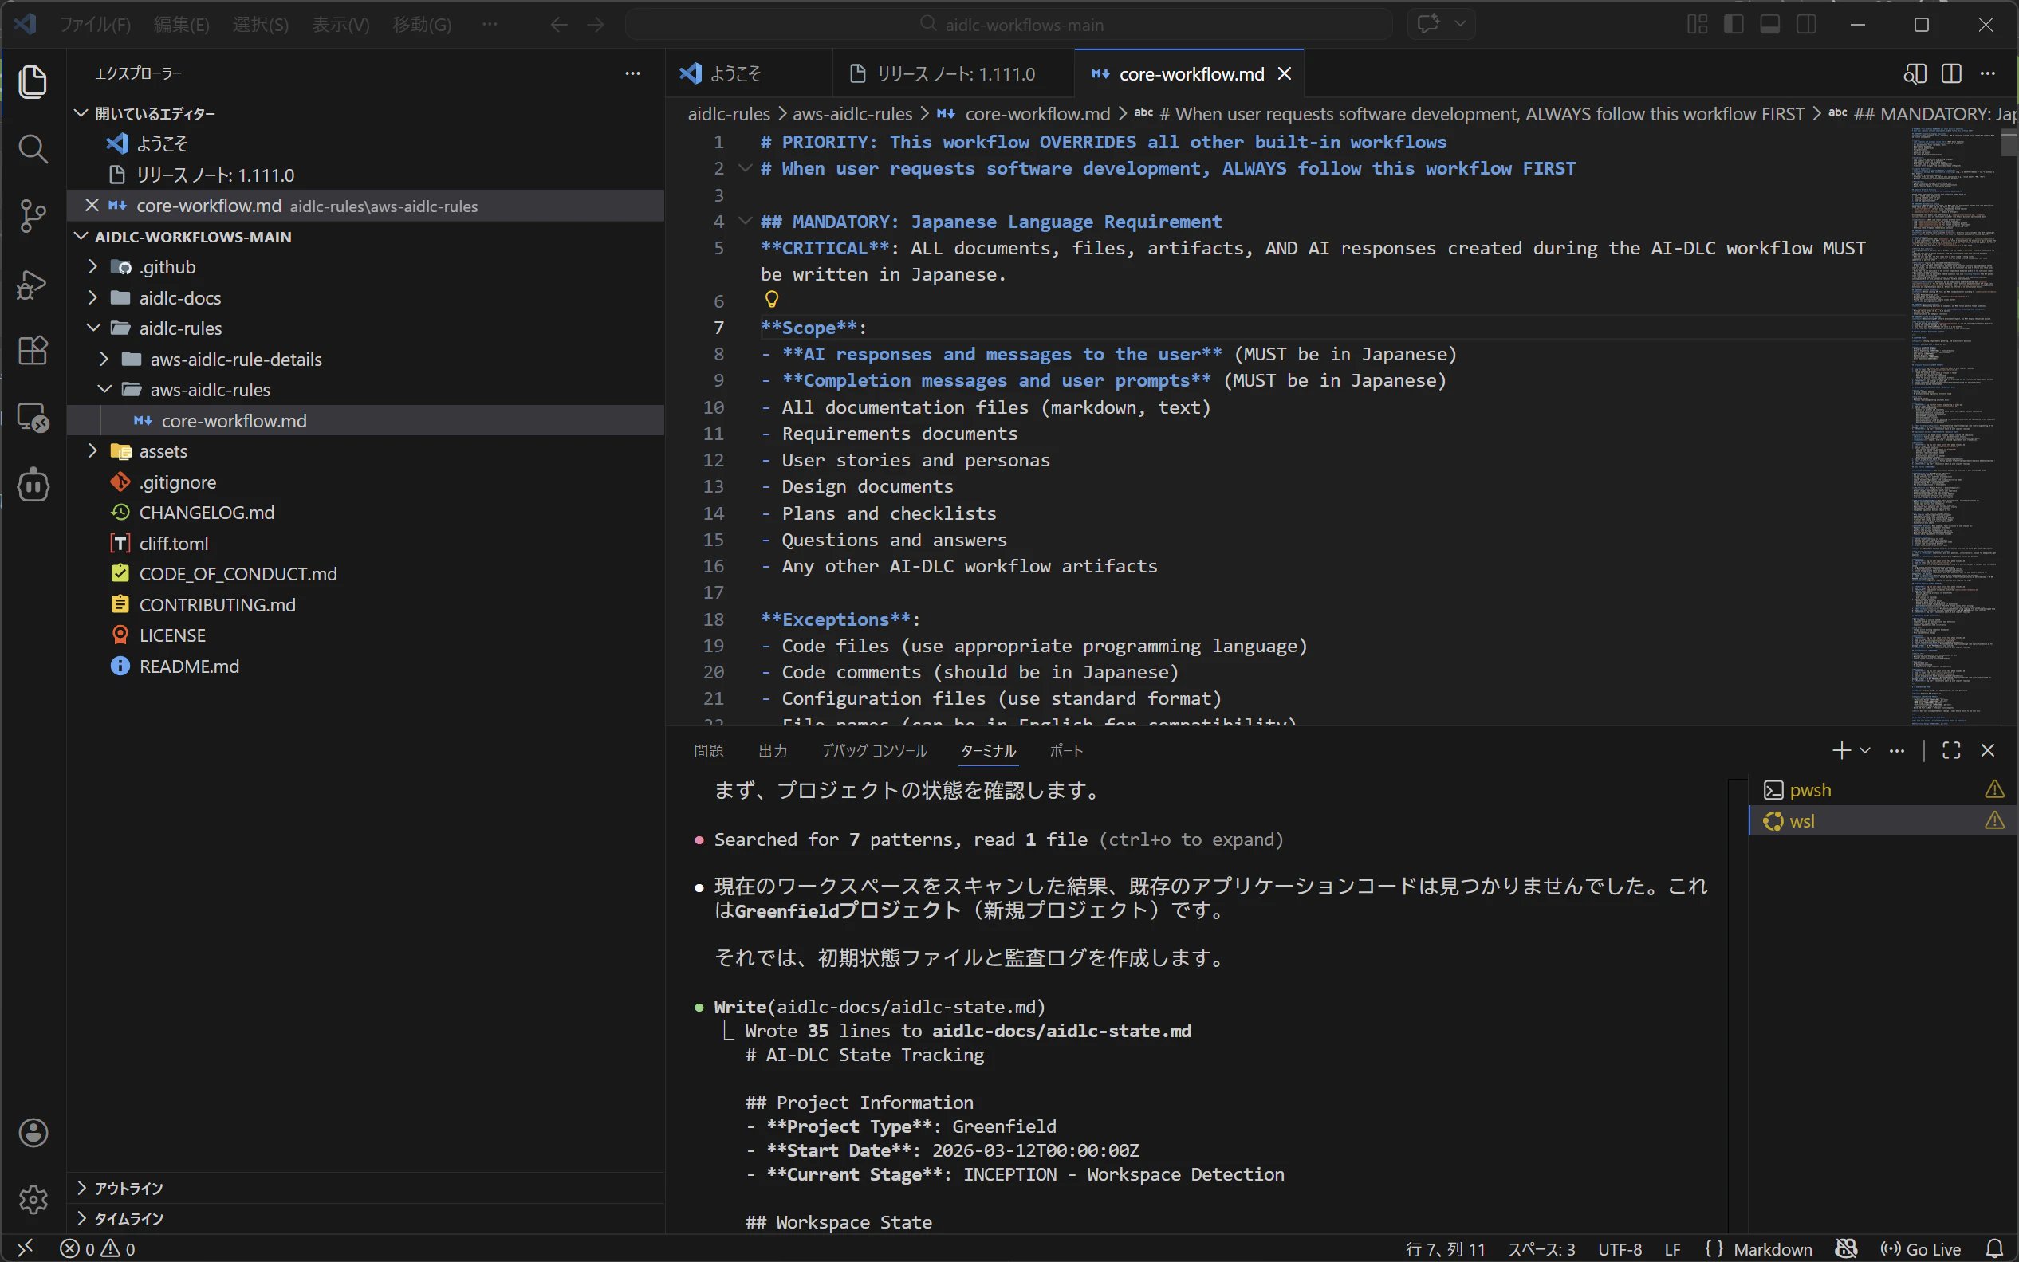The image size is (2019, 1262).
Task: Open the 移動(G) menu
Action: 423,24
